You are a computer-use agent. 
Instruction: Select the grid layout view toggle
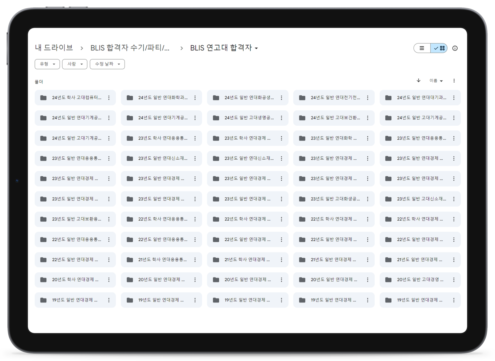(439, 48)
